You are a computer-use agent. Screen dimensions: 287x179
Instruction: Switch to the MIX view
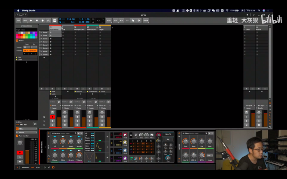tap(33, 167)
